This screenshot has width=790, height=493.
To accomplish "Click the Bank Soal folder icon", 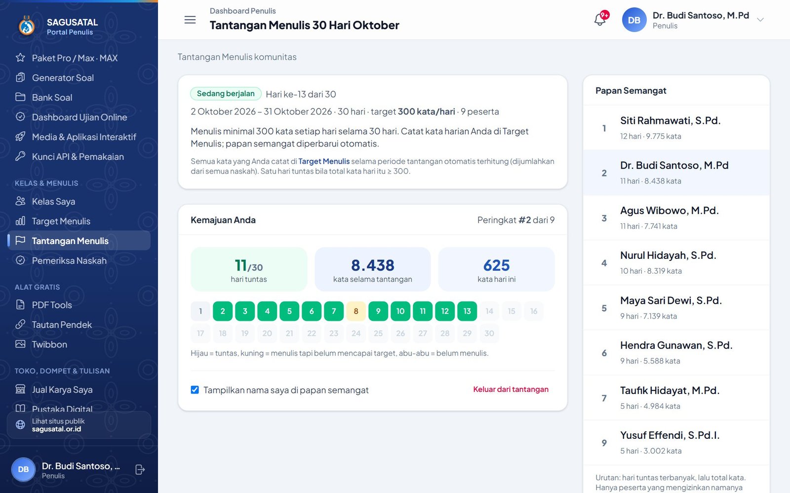I will point(20,97).
